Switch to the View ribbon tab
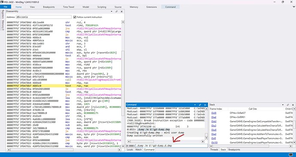This screenshot has width=296, height=157. 32,7
